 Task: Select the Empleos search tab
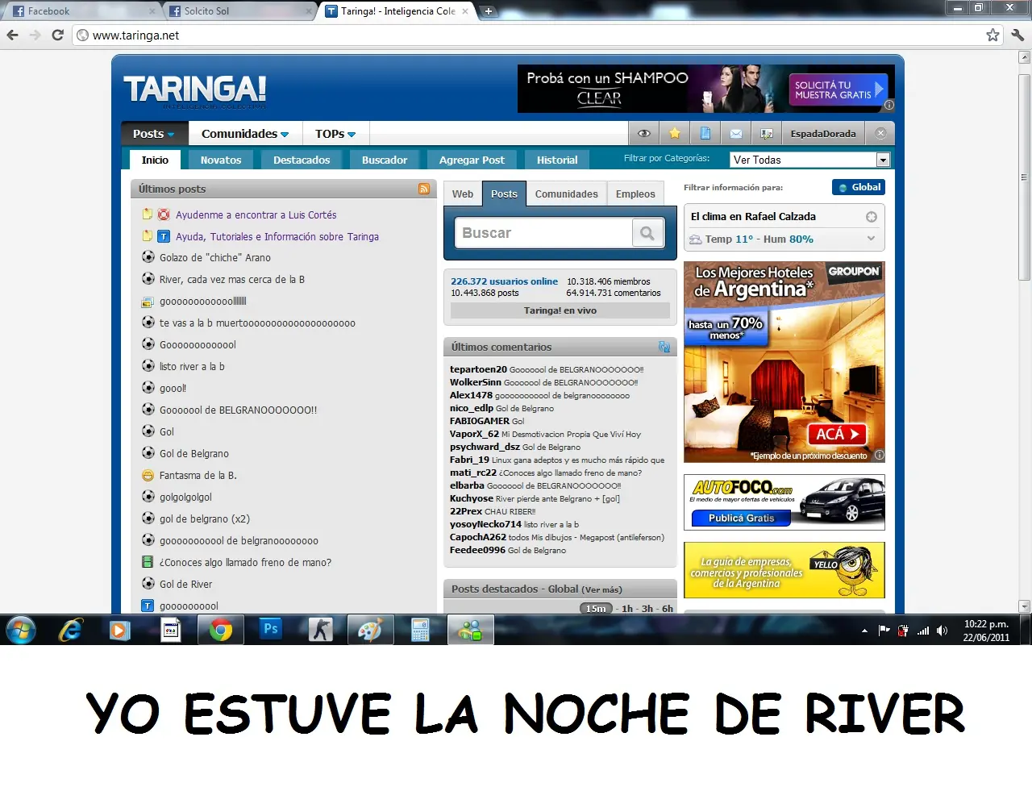(x=635, y=194)
